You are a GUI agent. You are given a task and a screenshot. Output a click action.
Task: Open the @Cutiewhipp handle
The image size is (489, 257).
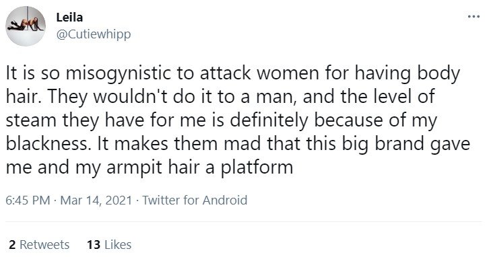(94, 34)
